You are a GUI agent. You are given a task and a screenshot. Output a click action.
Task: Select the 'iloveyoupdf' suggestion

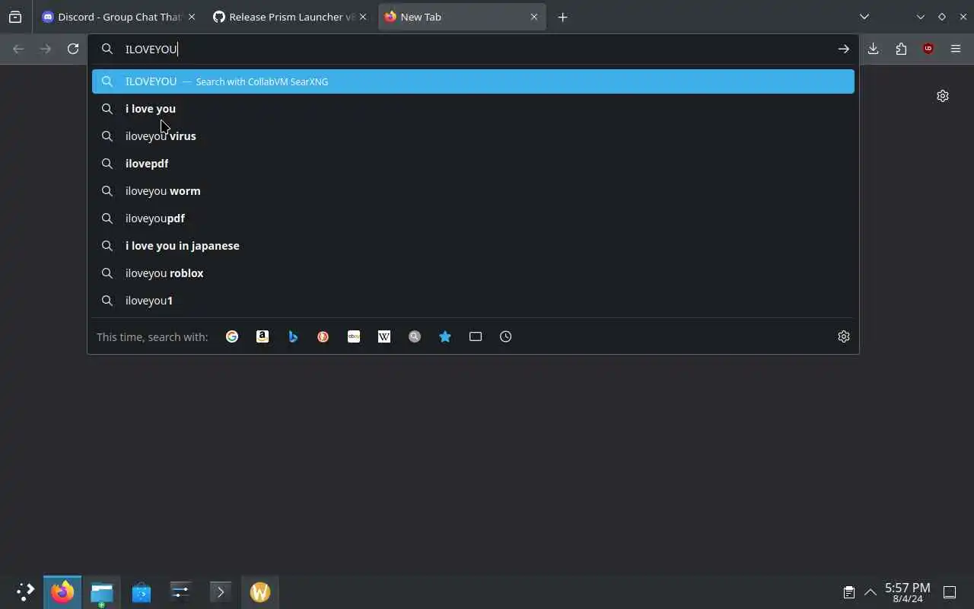point(473,218)
